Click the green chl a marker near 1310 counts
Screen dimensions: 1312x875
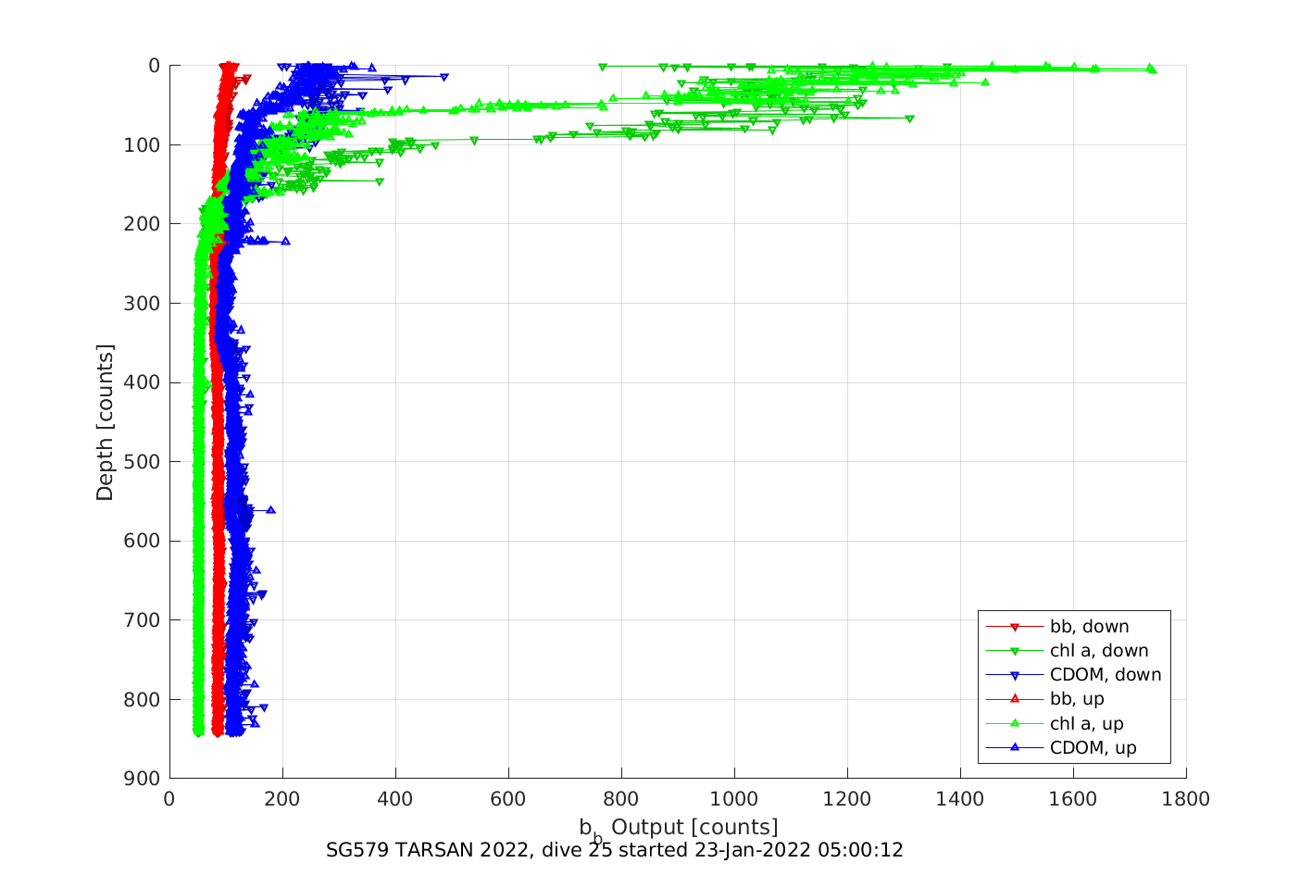(910, 119)
